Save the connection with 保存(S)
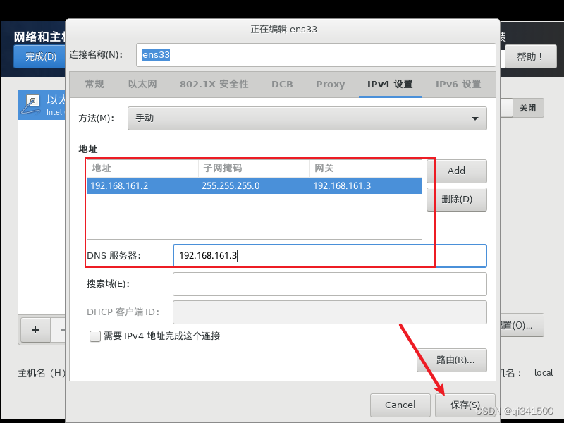The height and width of the screenshot is (423, 564). pyautogui.click(x=465, y=405)
